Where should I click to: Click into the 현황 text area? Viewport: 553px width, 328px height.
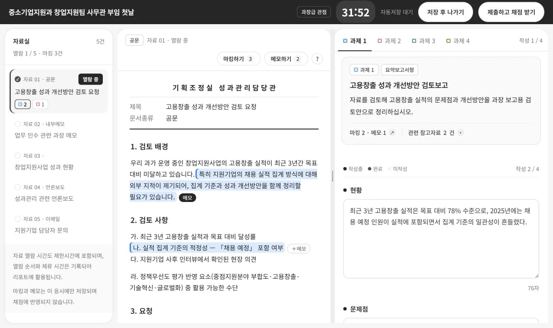(x=441, y=239)
